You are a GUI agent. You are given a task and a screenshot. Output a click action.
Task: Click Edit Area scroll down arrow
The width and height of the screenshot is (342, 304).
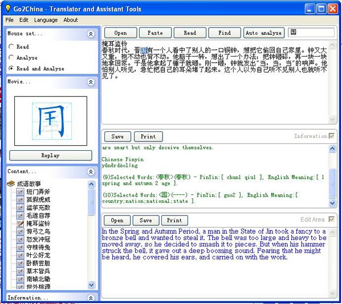point(332,293)
